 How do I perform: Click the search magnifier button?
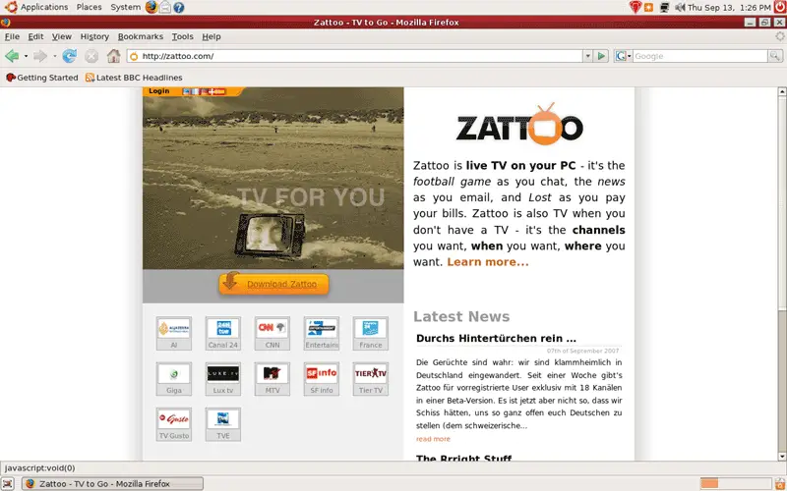tap(775, 56)
